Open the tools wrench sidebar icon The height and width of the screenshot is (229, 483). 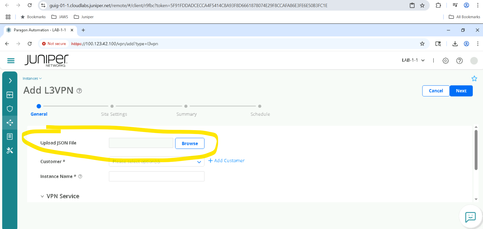pyautogui.click(x=10, y=151)
